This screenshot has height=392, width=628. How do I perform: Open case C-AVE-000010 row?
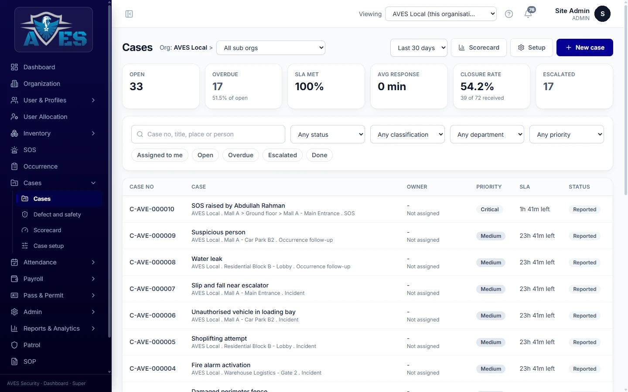pos(368,209)
